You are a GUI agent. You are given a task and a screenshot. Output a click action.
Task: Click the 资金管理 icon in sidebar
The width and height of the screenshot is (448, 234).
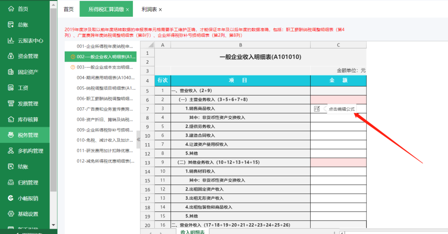click(x=10, y=56)
